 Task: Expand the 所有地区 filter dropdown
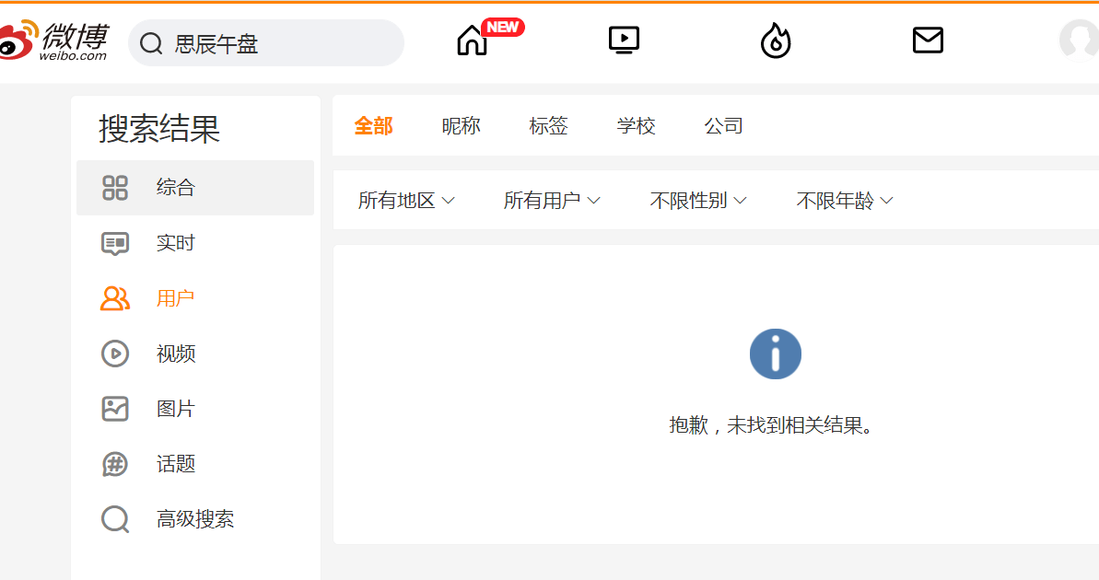click(x=405, y=200)
